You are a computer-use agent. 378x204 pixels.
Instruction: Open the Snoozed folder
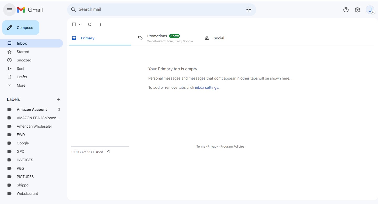[x=31, y=60]
